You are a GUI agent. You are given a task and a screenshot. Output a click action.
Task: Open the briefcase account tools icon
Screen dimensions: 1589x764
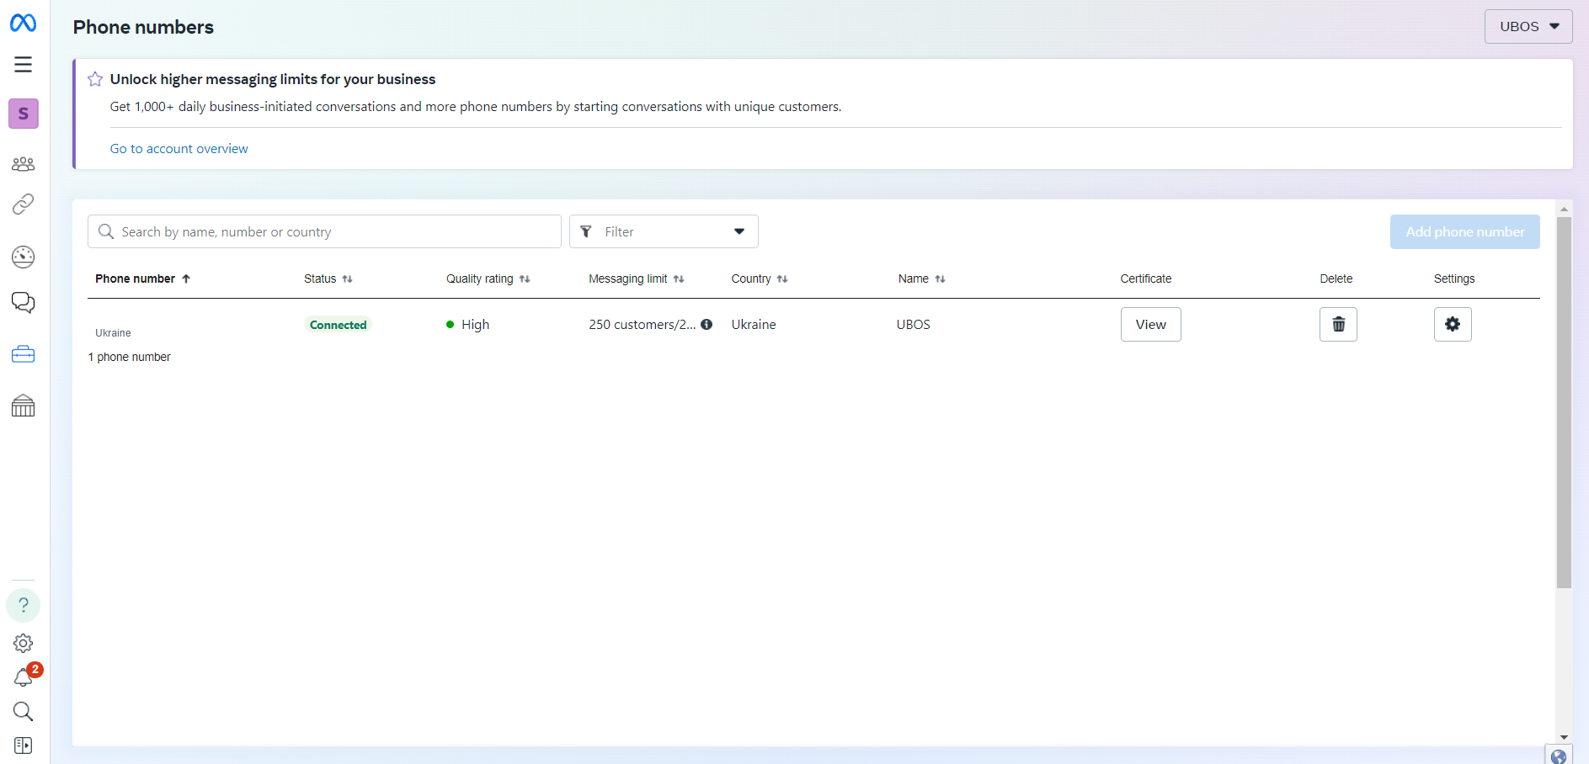click(23, 354)
